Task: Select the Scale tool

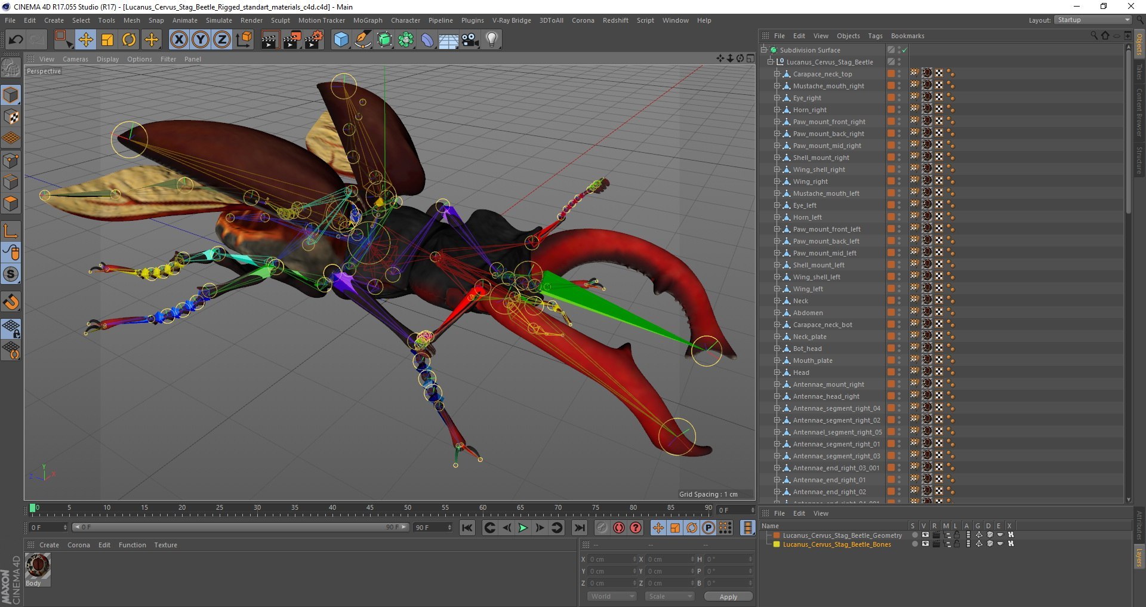Action: click(107, 40)
